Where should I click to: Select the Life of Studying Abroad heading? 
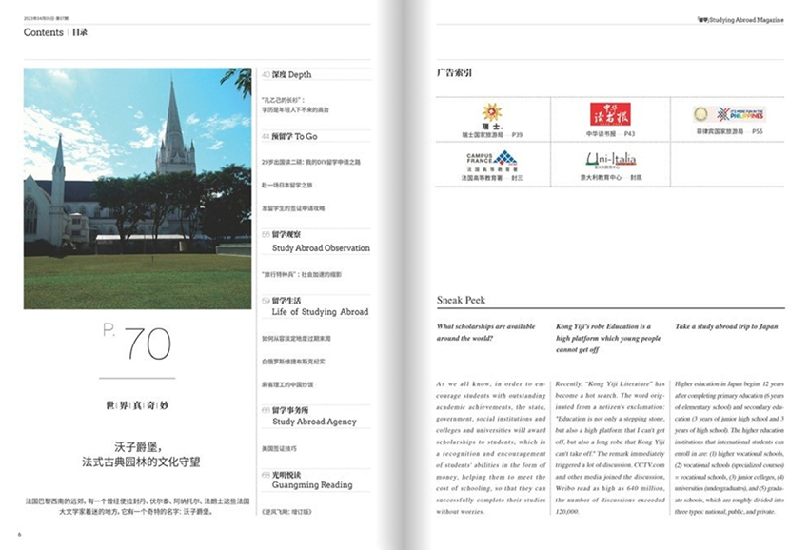pyautogui.click(x=320, y=311)
